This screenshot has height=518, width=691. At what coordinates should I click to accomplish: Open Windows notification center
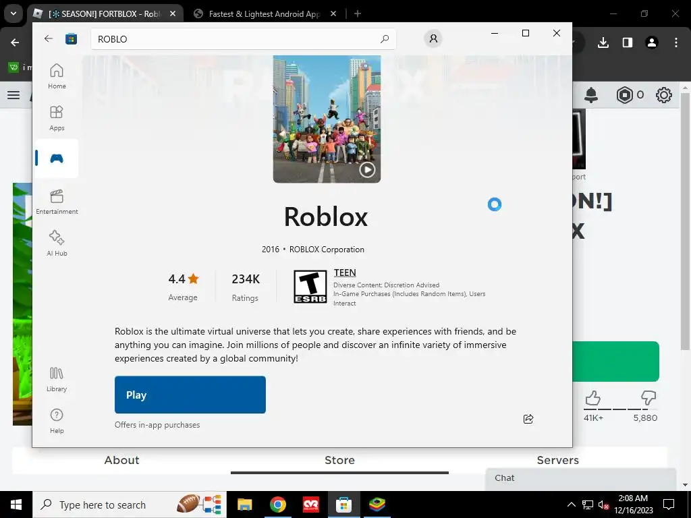[x=669, y=505]
